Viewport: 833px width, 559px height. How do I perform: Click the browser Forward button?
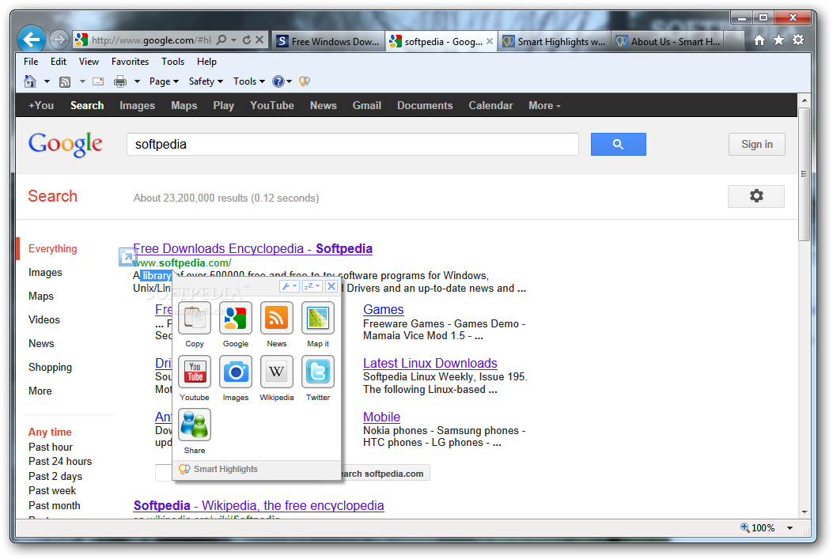pos(59,40)
